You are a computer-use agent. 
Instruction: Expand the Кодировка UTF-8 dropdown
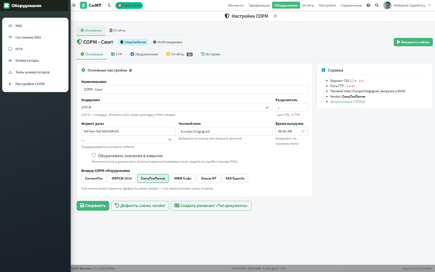(177, 107)
